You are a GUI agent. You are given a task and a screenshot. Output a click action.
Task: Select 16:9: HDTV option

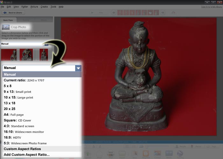42,137
